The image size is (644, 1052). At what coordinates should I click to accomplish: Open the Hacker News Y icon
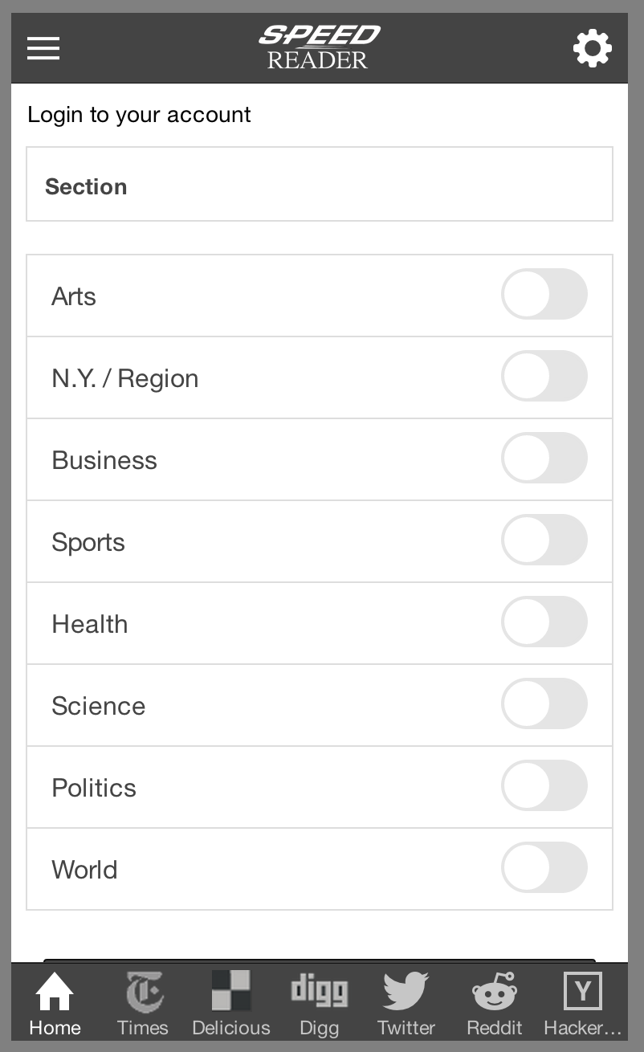pos(583,991)
